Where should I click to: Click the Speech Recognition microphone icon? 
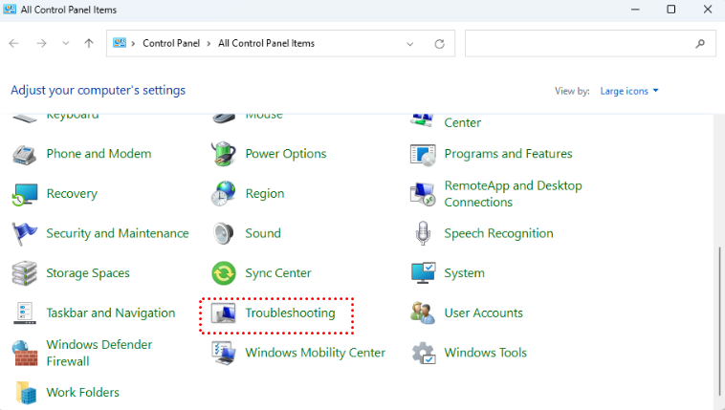[x=423, y=233]
